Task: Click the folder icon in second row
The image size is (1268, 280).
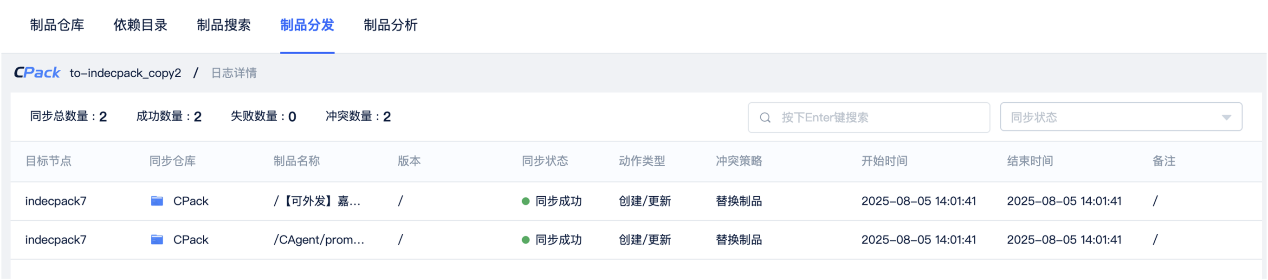Action: point(157,240)
